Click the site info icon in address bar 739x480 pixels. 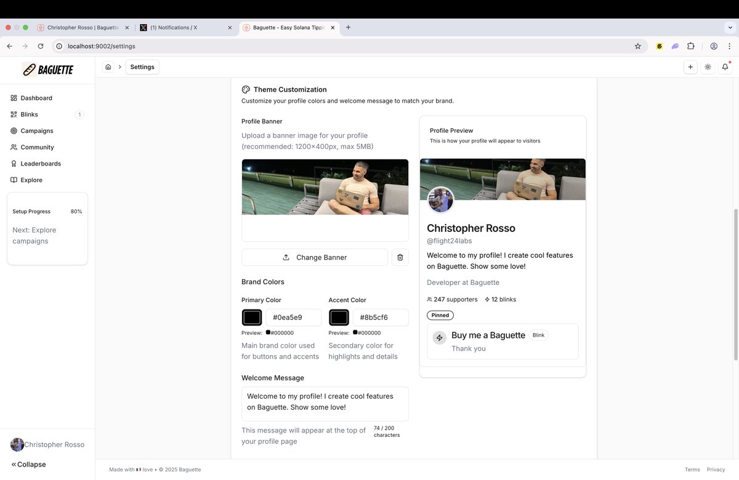[59, 46]
